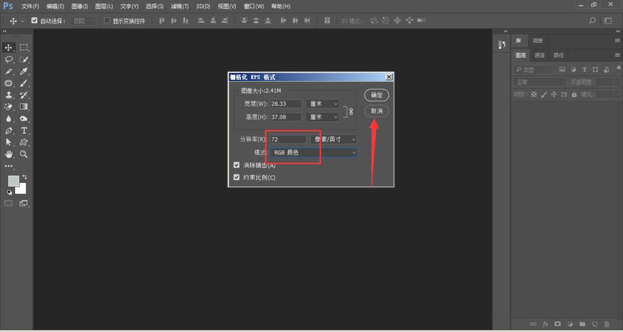Open the width unit 厘米 dropdown
The image size is (623, 332).
click(322, 103)
